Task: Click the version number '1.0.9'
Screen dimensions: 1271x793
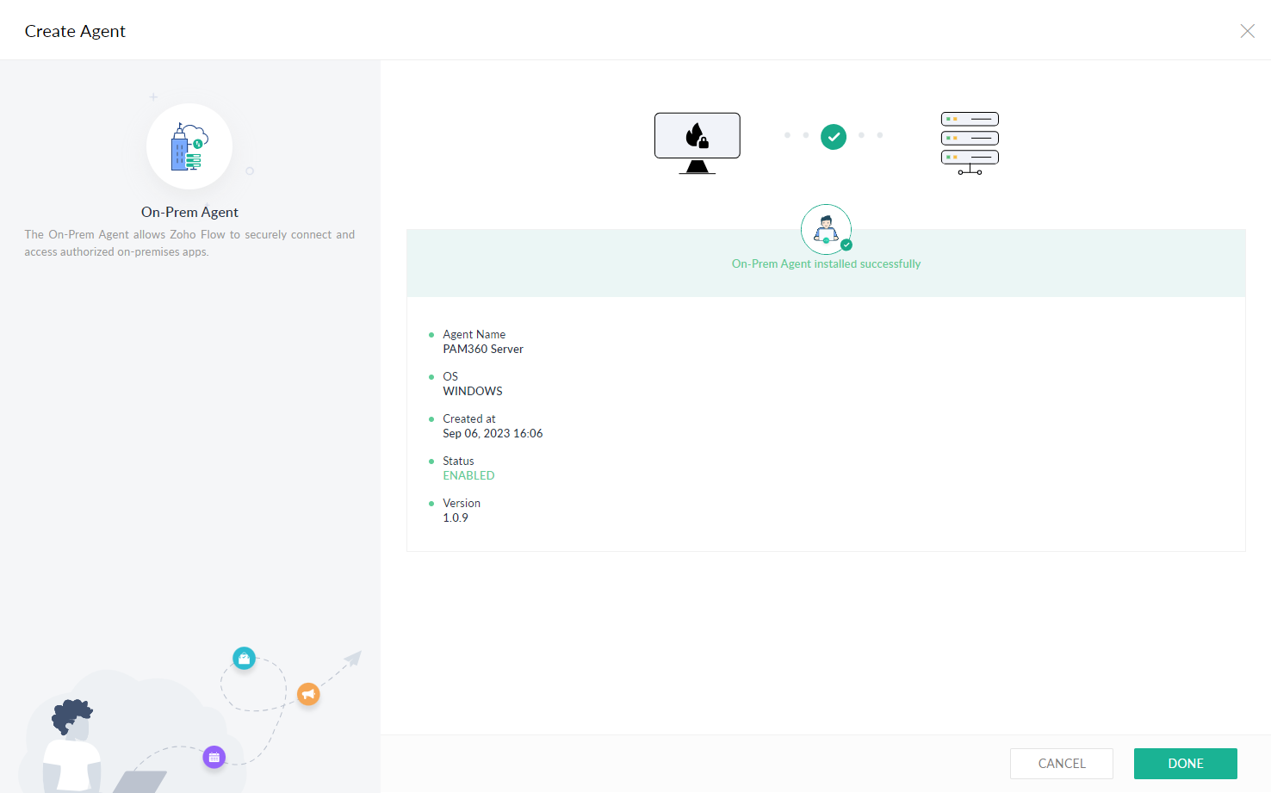Action: pyautogui.click(x=456, y=517)
